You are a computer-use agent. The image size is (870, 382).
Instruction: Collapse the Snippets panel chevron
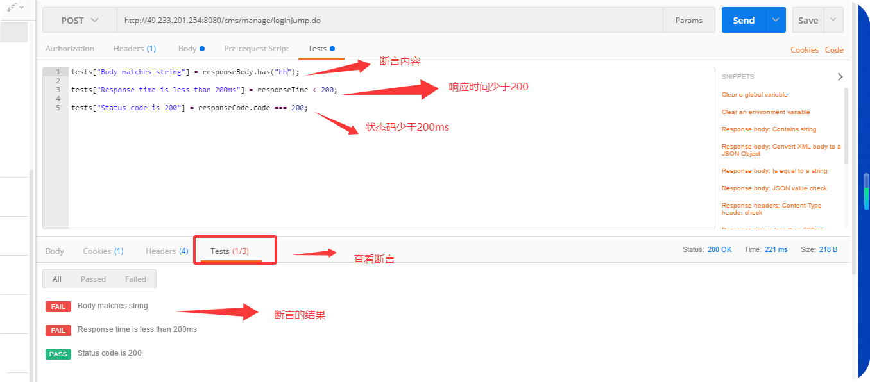(840, 77)
